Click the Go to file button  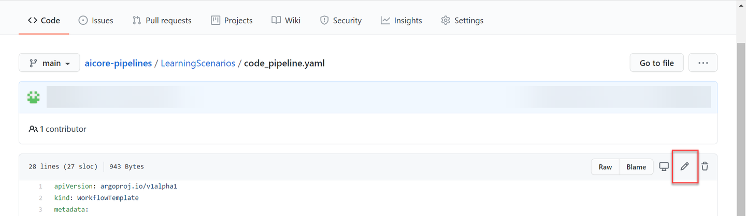coord(656,63)
